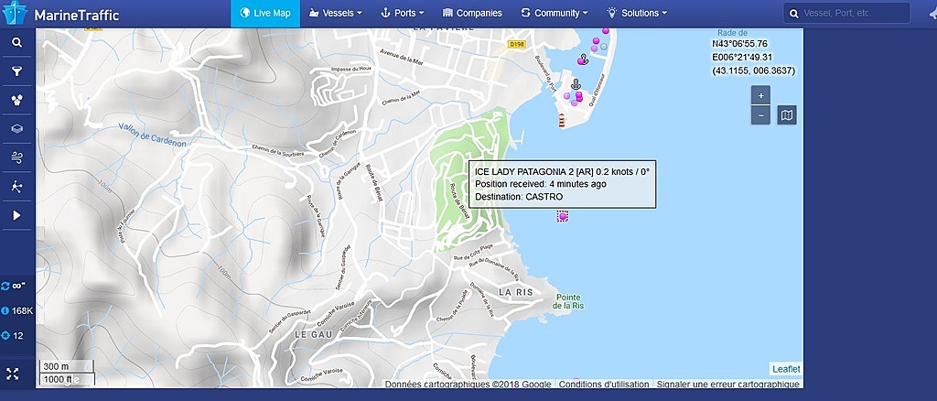Open the Live Map tab

click(x=265, y=13)
